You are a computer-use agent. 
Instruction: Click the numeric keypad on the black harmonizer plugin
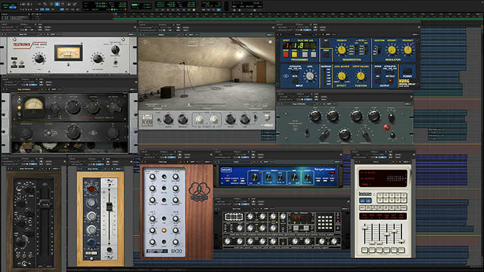(x=325, y=222)
